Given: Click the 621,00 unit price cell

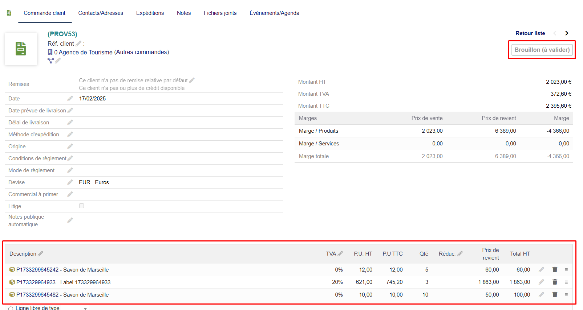Looking at the screenshot, I should click(x=364, y=282).
